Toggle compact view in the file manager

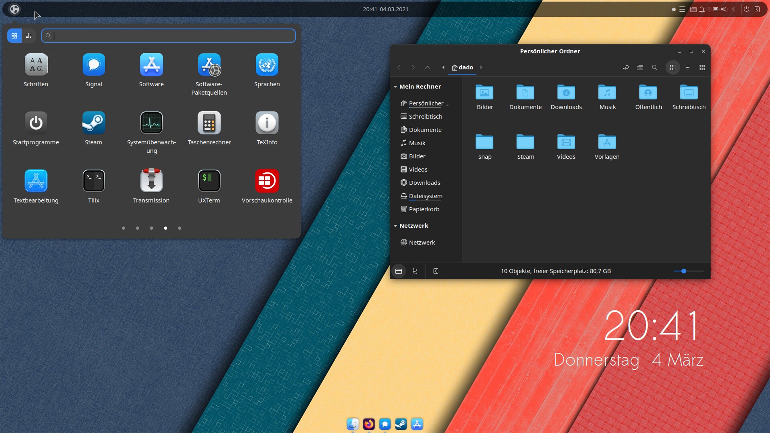tap(702, 67)
